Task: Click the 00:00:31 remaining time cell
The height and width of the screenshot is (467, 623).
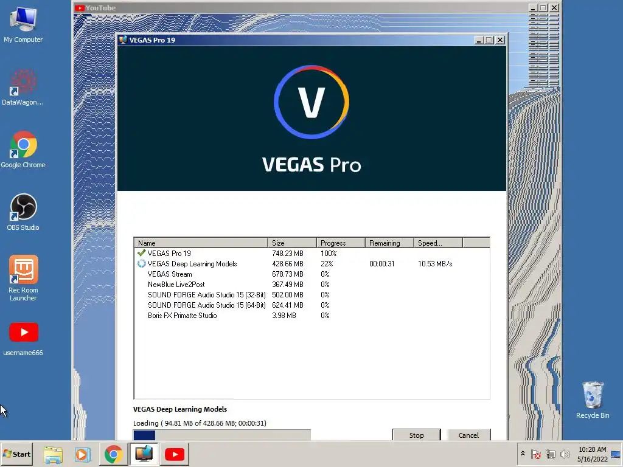Action: point(382,264)
